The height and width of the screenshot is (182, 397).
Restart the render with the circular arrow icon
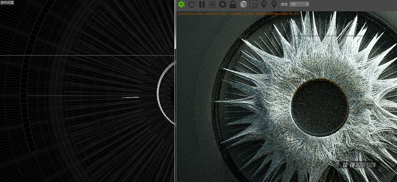point(191,4)
